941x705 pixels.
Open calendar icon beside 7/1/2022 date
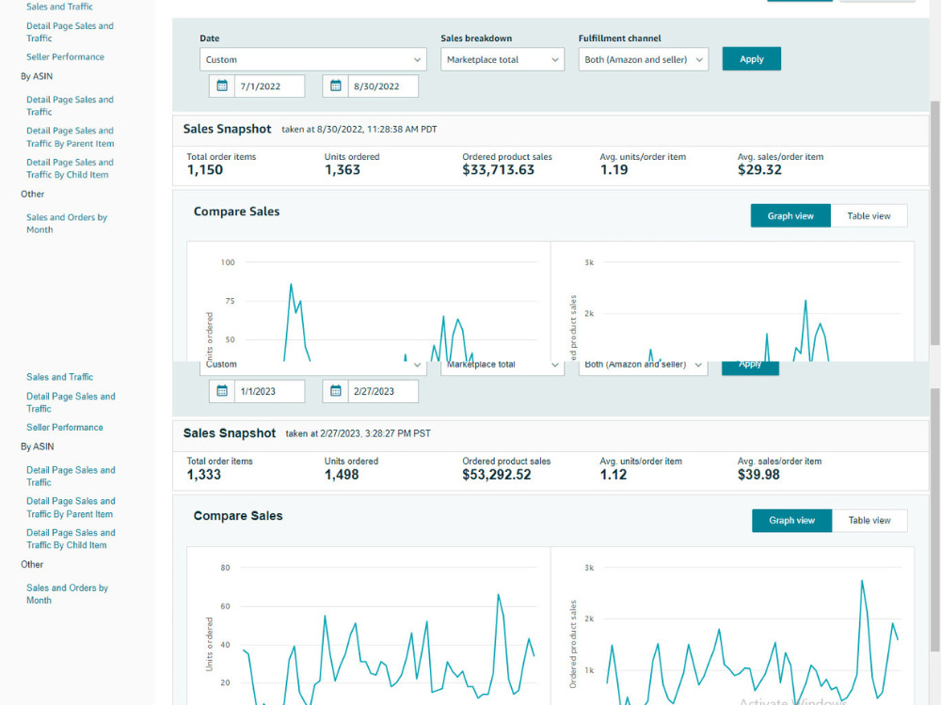222,86
